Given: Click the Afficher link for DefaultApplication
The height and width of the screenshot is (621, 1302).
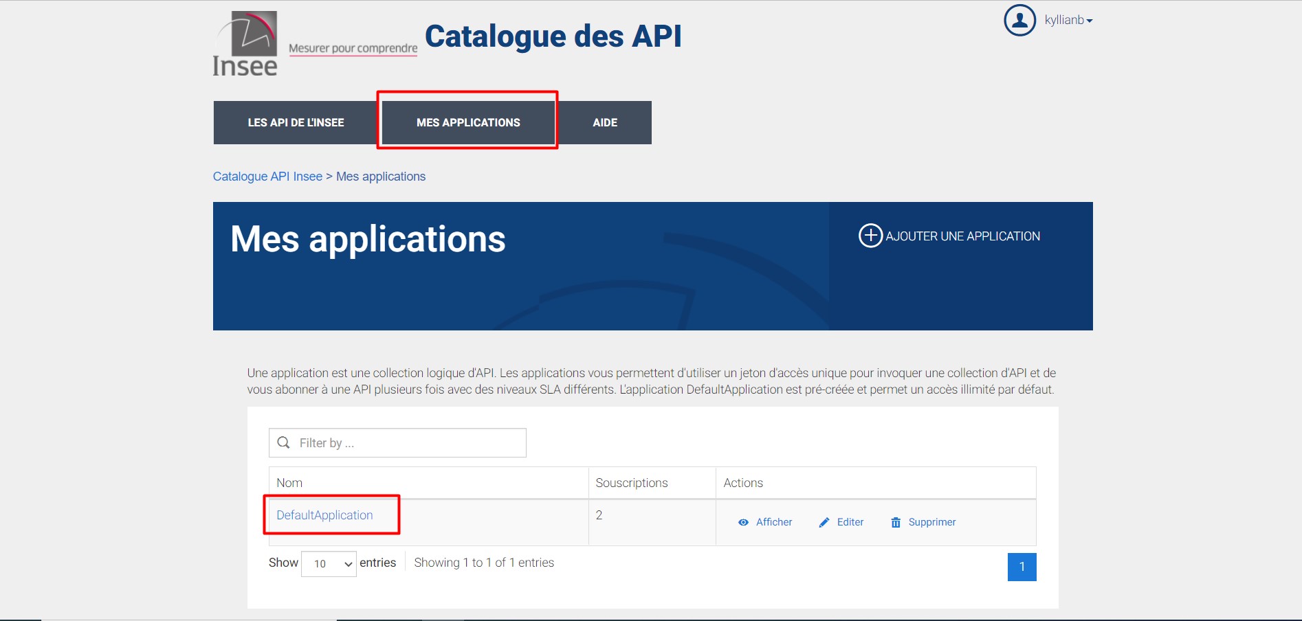Looking at the screenshot, I should [x=774, y=522].
